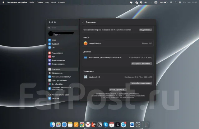Open the Системные настройки menu
The width and height of the screenshot is (199, 129).
coord(17,2)
